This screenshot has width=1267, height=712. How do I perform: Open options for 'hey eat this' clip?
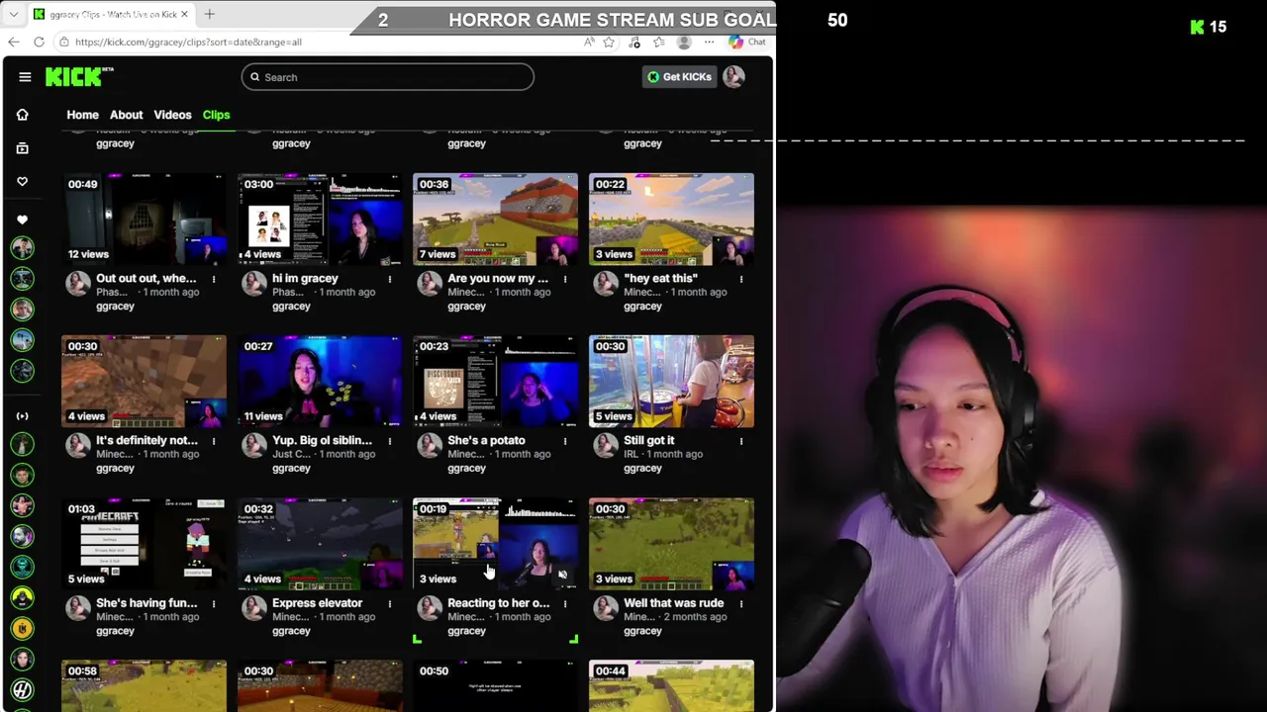click(741, 279)
